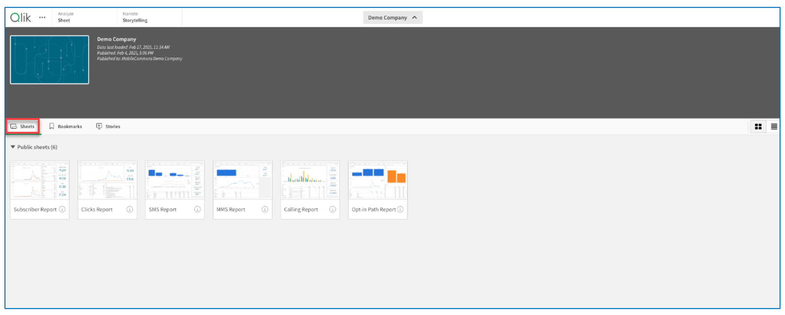Select the Sheets tab
Image resolution: width=785 pixels, height=315 pixels.
click(x=23, y=126)
